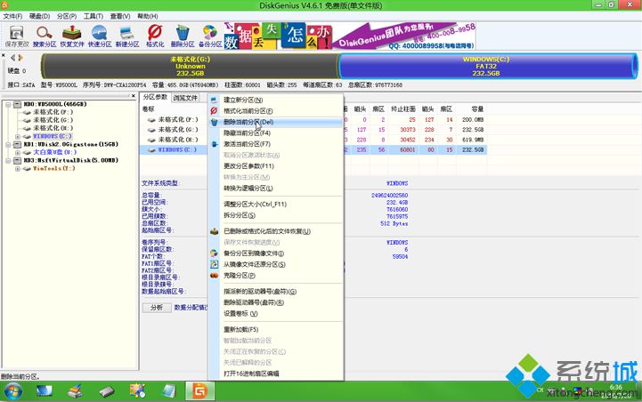
Task: Choose 指派新的驱动器号(盘符)(G) entry
Action: (x=275, y=292)
